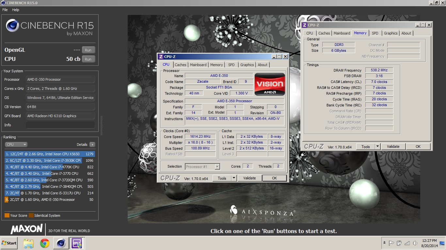Click the power plug tray icon

399,243
